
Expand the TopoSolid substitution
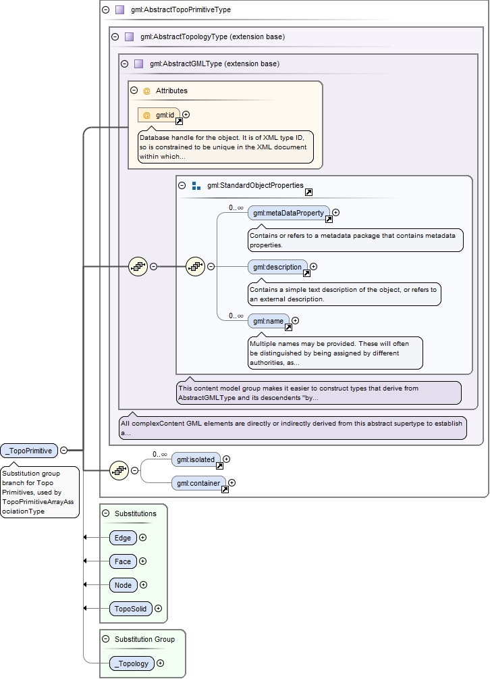click(159, 609)
